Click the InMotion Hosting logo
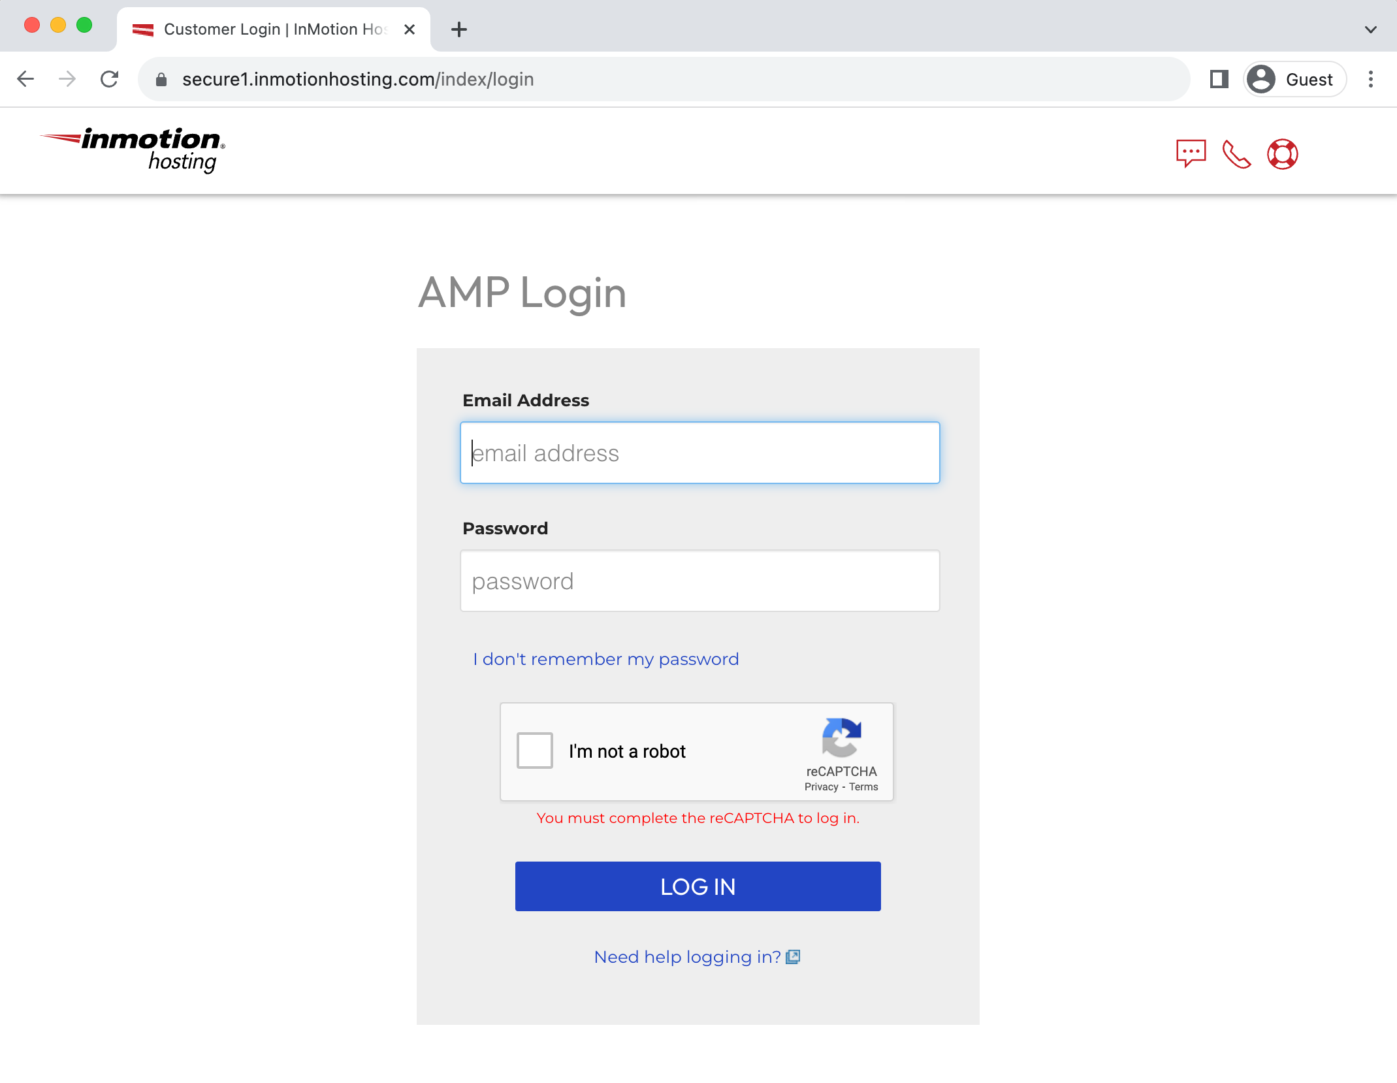This screenshot has height=1083, width=1397. [x=134, y=150]
